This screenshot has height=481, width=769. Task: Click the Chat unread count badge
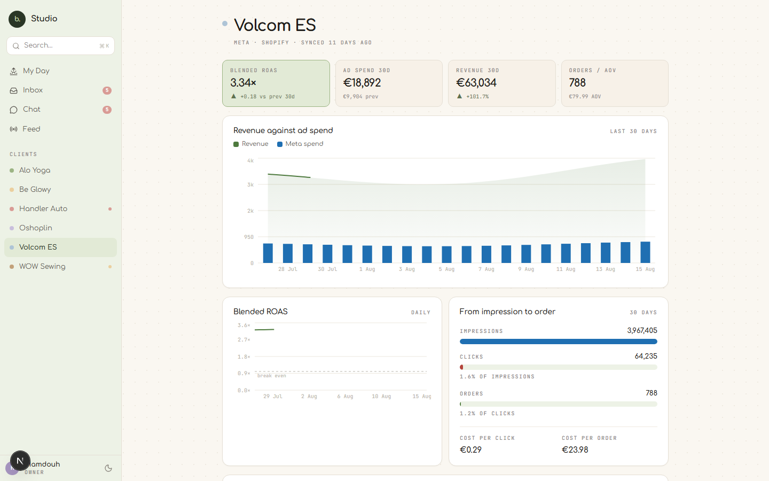tap(107, 110)
